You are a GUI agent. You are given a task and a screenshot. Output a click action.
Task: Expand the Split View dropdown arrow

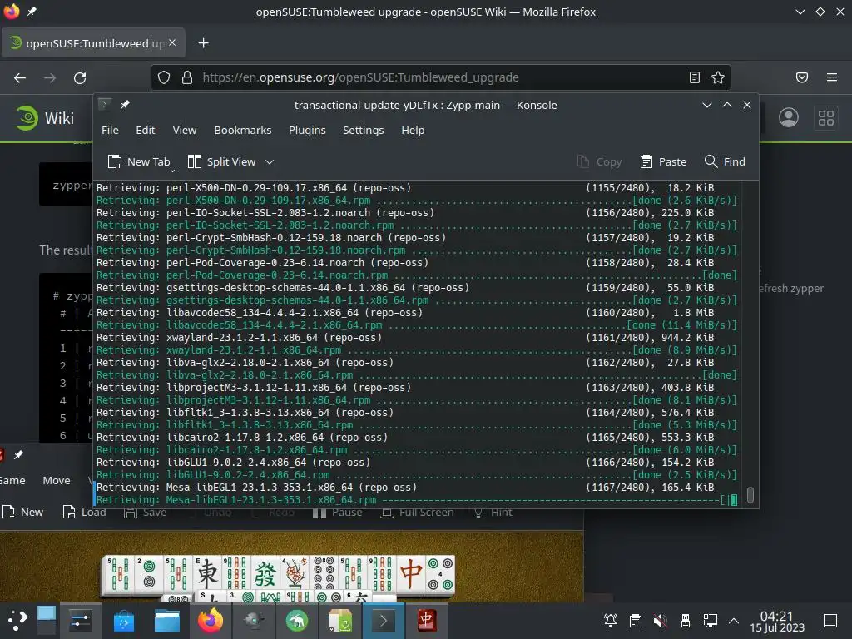coord(270,162)
